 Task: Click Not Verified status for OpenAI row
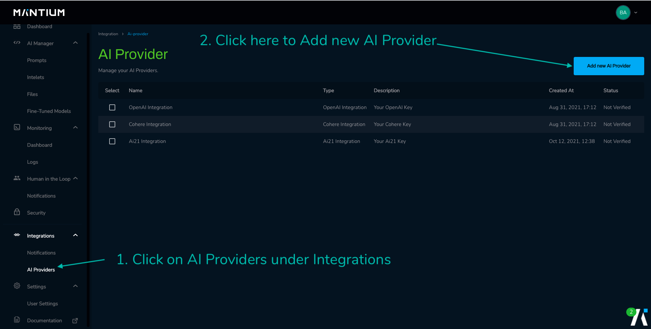click(x=617, y=107)
